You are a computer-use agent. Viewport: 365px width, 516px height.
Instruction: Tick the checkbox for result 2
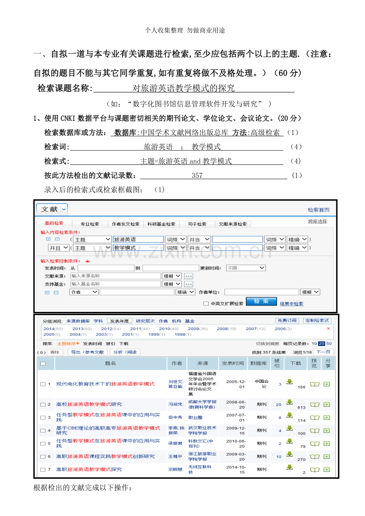[x=43, y=405]
